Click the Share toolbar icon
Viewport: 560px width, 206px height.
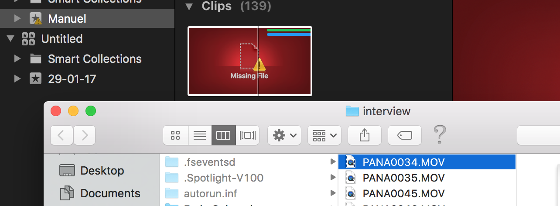(364, 135)
